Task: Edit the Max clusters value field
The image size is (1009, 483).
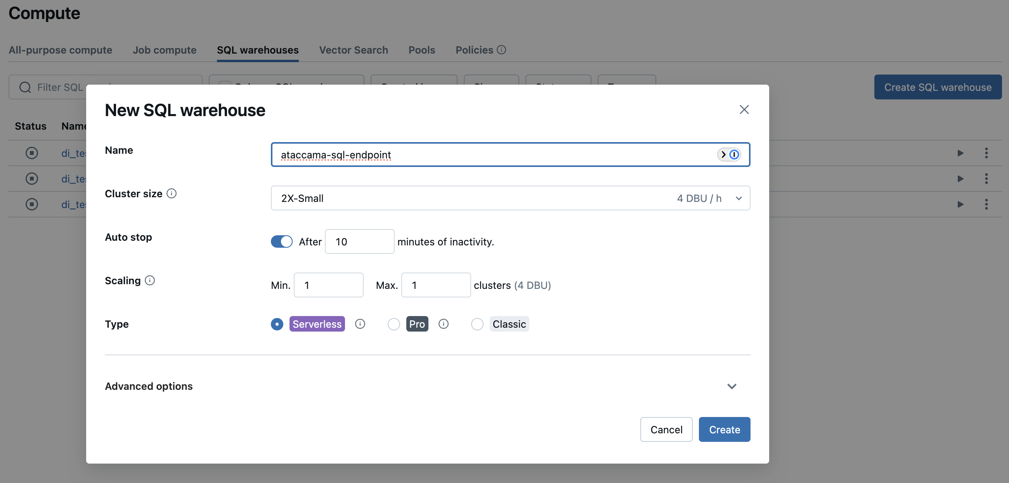Action: (435, 285)
